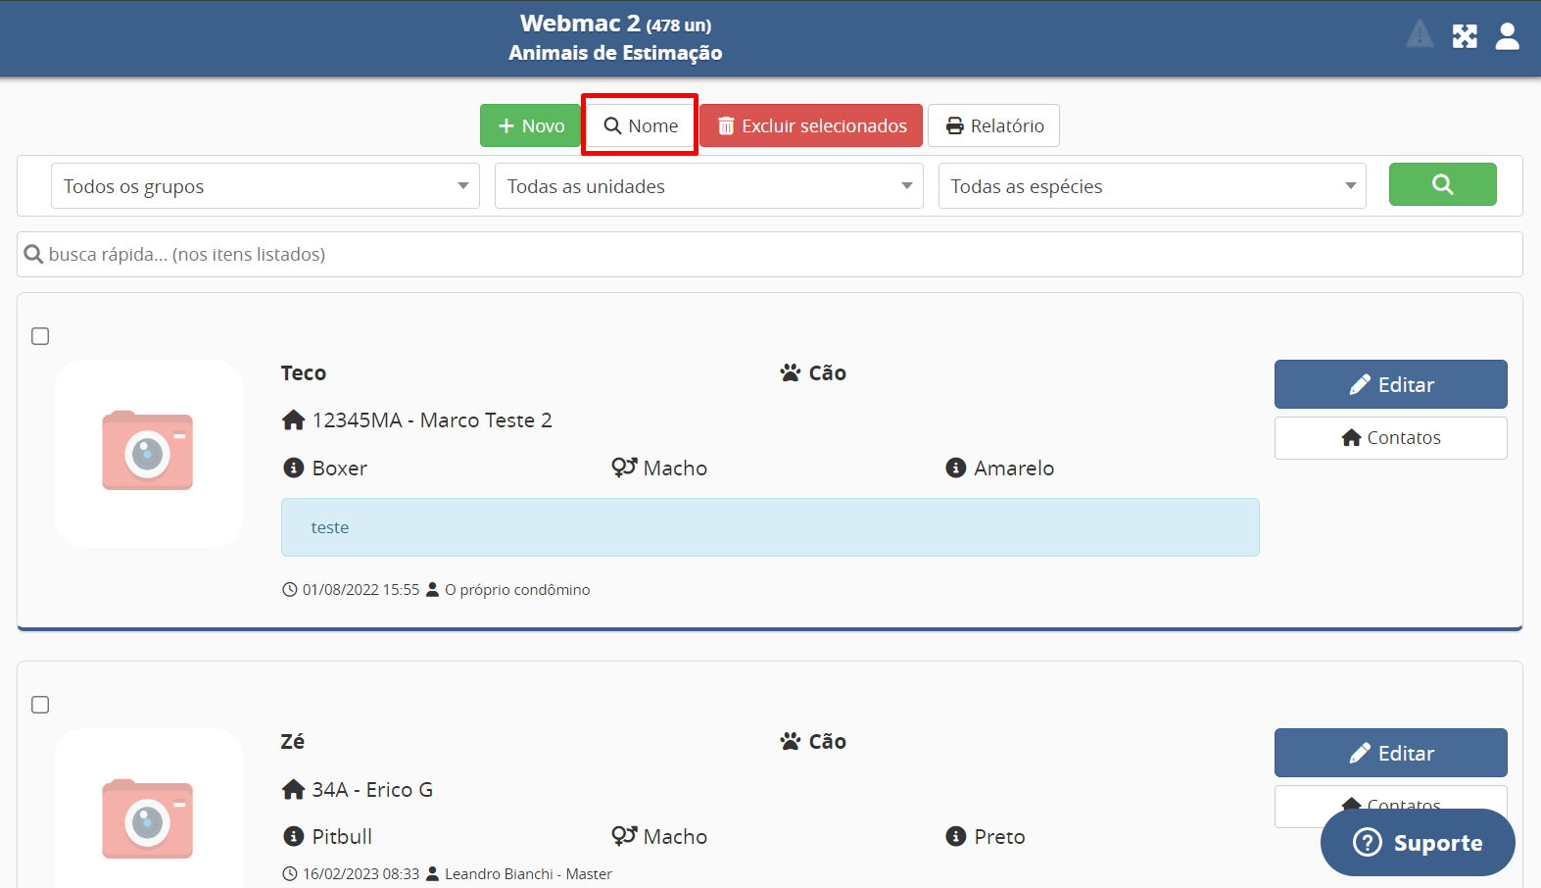This screenshot has height=888, width=1541.
Task: Select the checkbox for Zé
Action: 40,705
